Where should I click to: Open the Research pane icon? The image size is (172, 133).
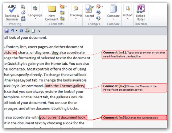click(x=23, y=7)
